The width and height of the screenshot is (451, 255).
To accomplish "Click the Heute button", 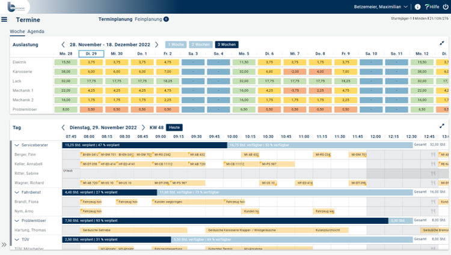I will pos(174,127).
